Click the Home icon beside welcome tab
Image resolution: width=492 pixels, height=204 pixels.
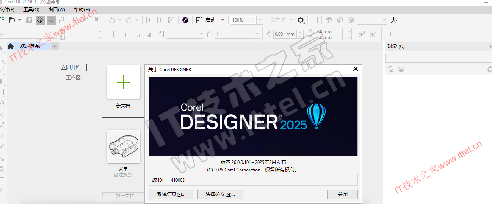click(11, 46)
